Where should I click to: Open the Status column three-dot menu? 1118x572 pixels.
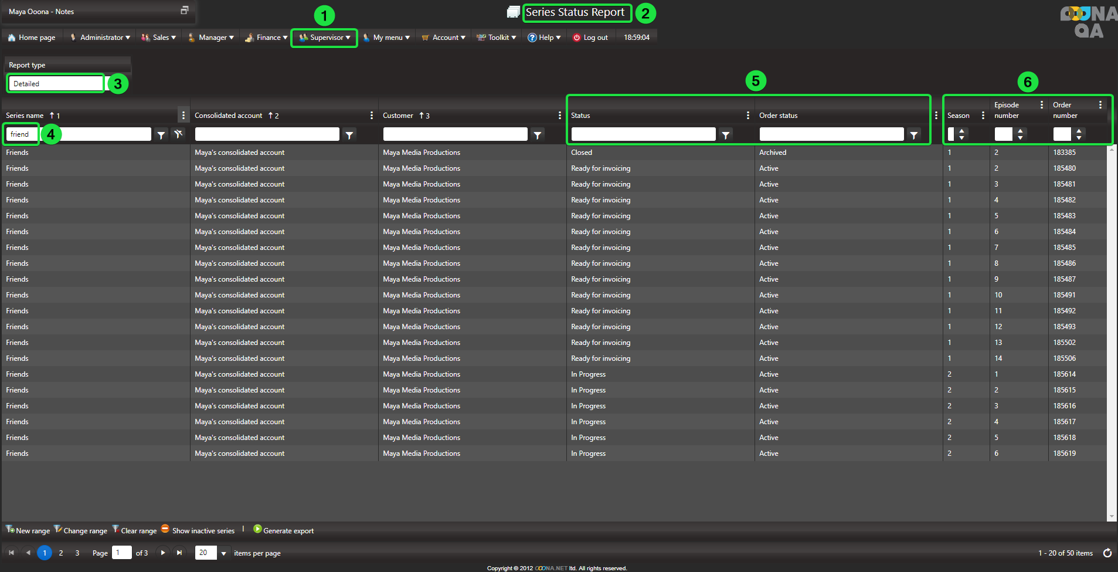[x=747, y=116]
